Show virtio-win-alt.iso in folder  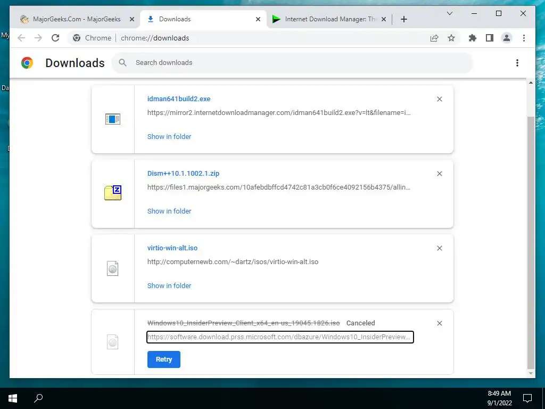click(x=169, y=285)
